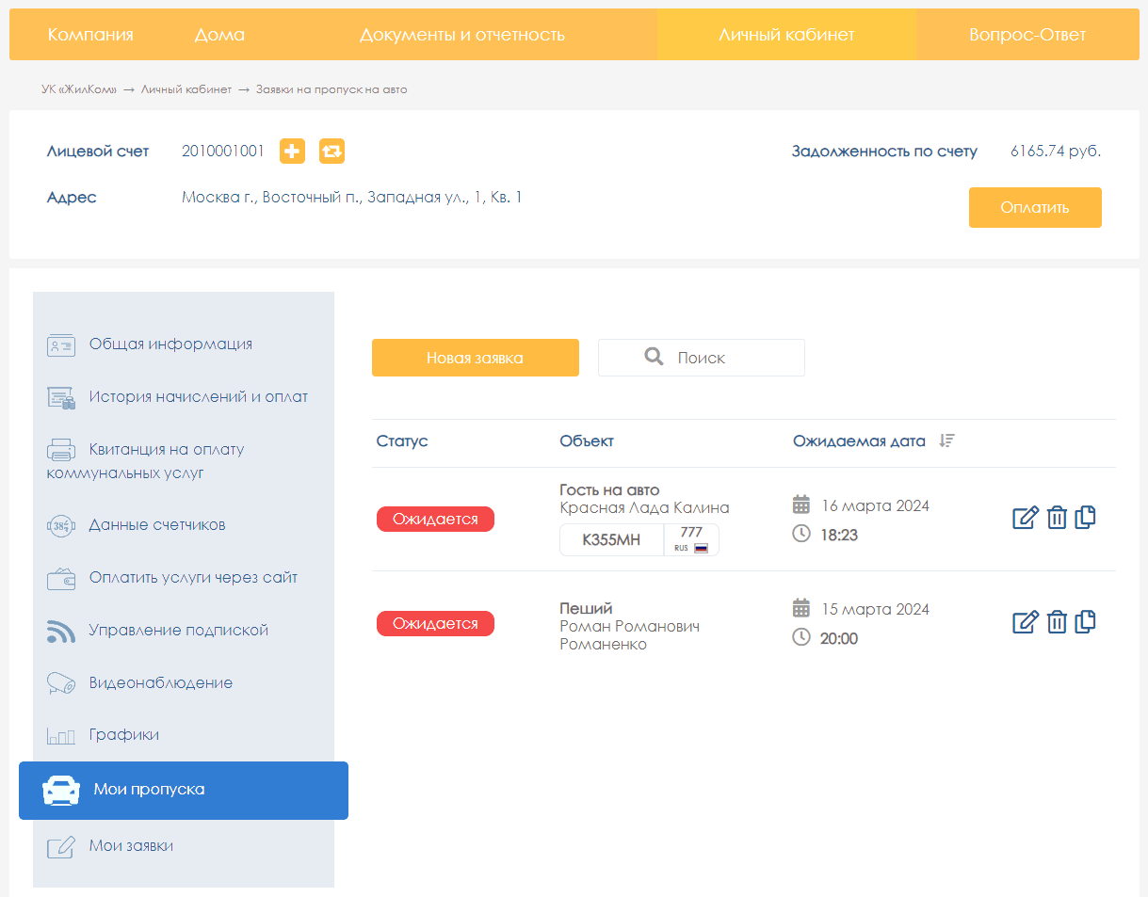
Task: Click account number 2010001001
Action: 223,152
